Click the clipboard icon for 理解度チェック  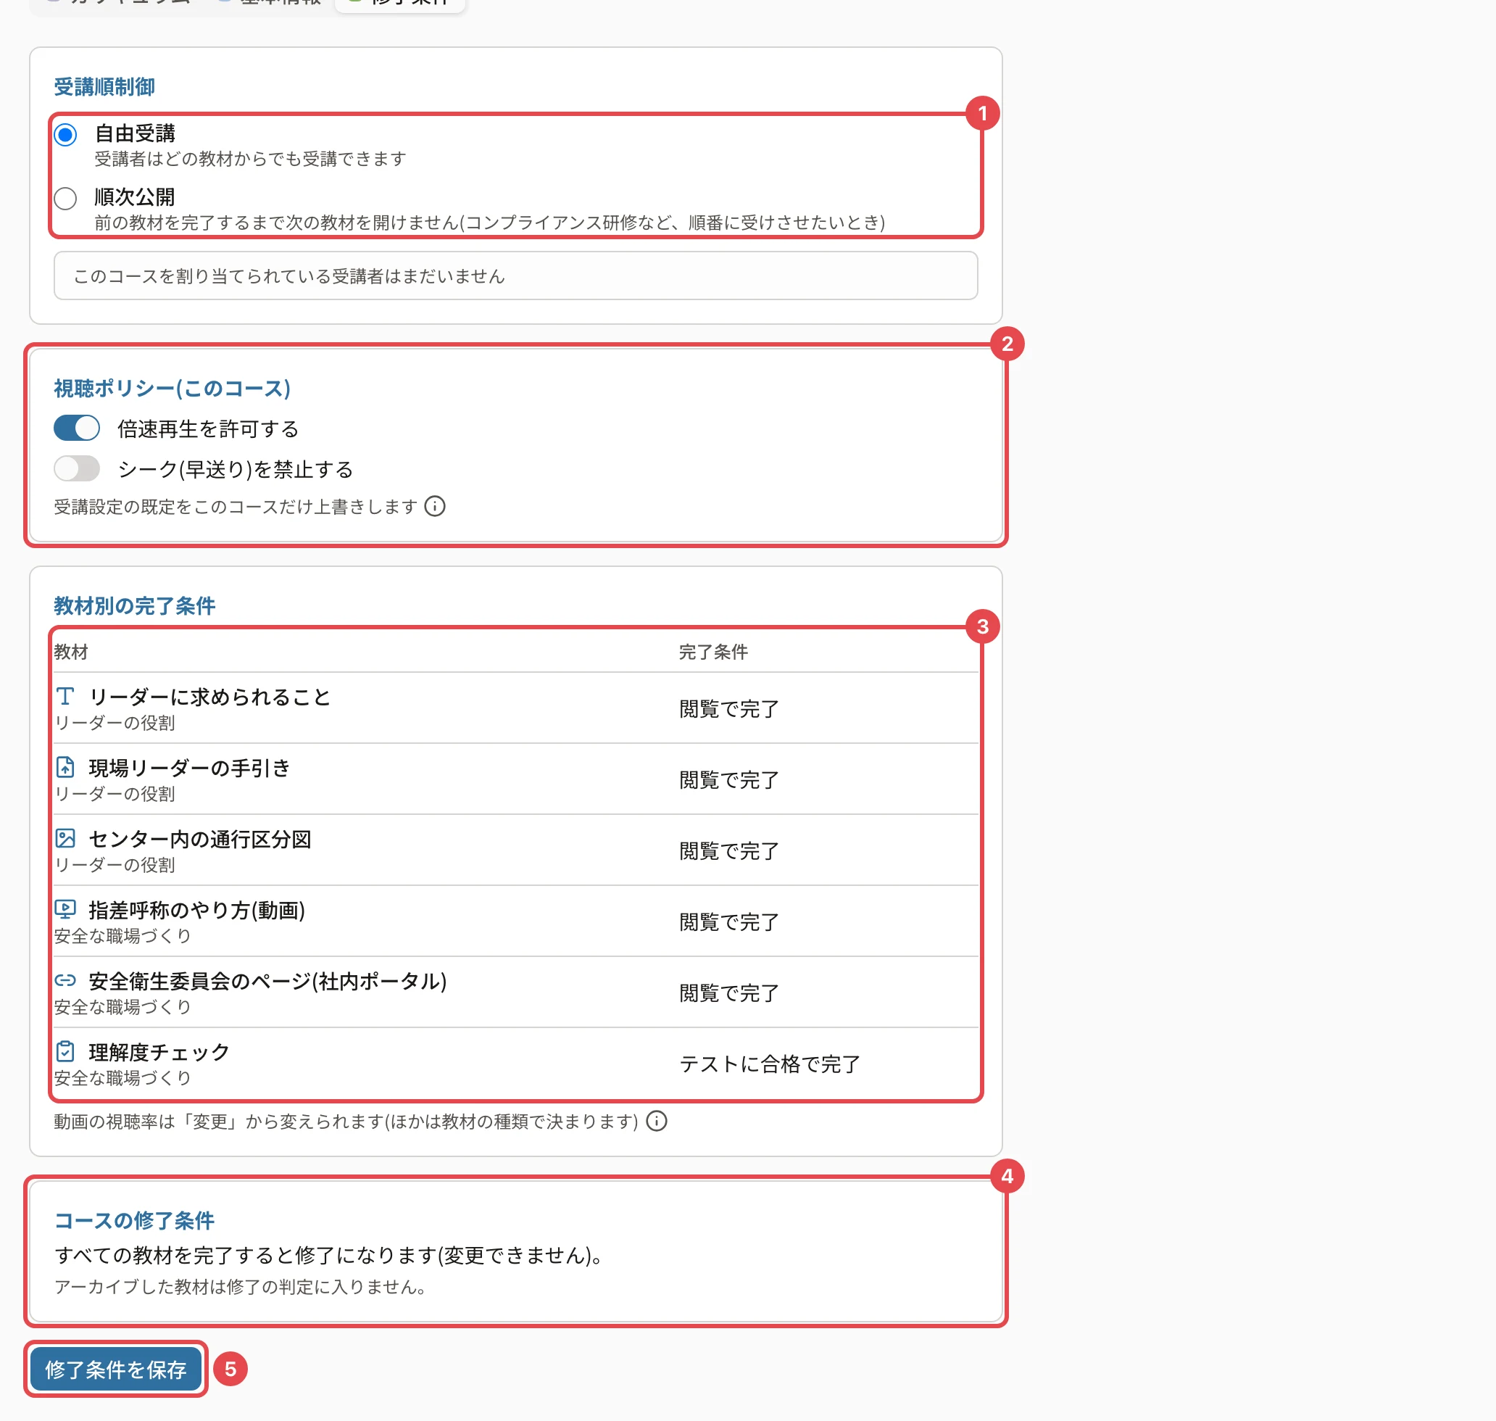pos(65,1051)
